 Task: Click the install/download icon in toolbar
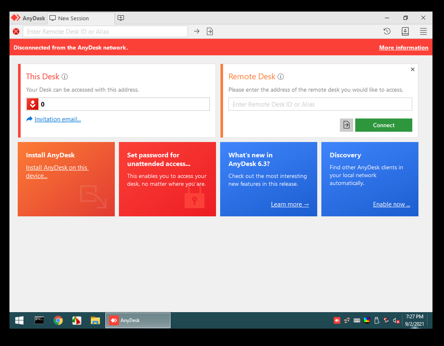(405, 32)
